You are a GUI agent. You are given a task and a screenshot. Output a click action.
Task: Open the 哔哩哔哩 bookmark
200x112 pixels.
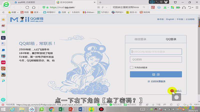tap(49, 12)
